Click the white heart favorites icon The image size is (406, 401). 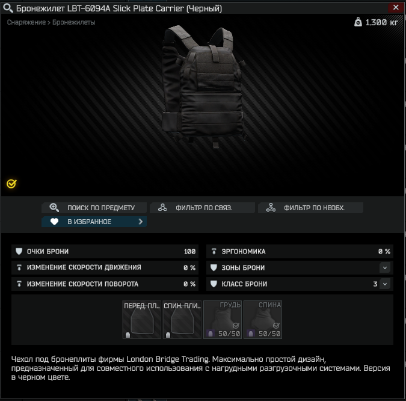(x=54, y=222)
